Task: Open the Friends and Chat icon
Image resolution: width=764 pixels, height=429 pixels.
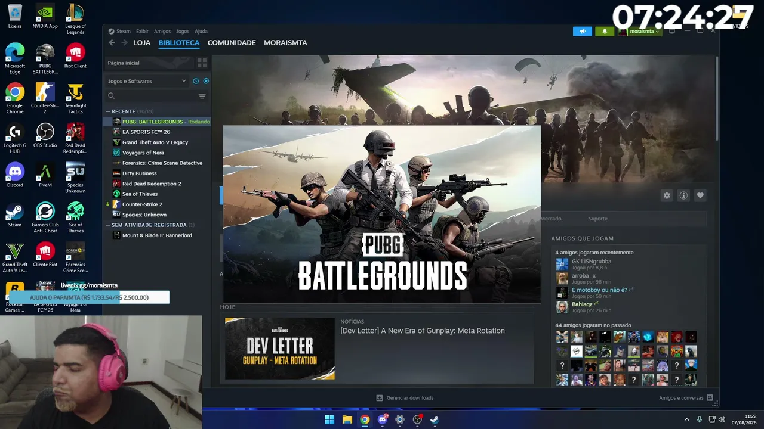Action: (710, 398)
